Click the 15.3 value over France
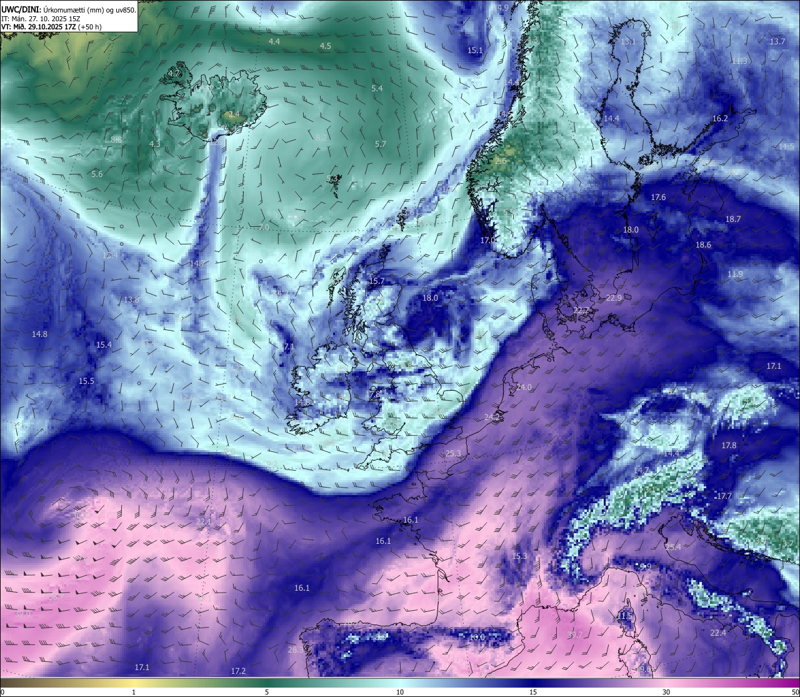Screen dimensions: 800x697 519,556
